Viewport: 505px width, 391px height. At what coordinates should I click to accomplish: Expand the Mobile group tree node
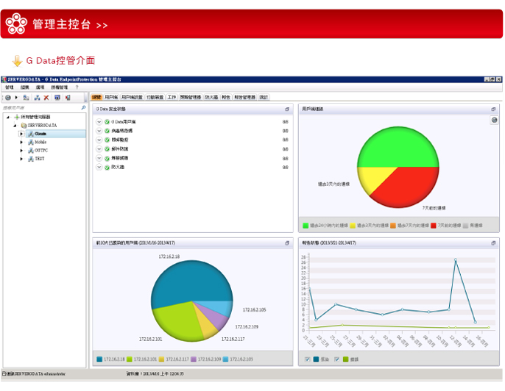click(x=21, y=142)
